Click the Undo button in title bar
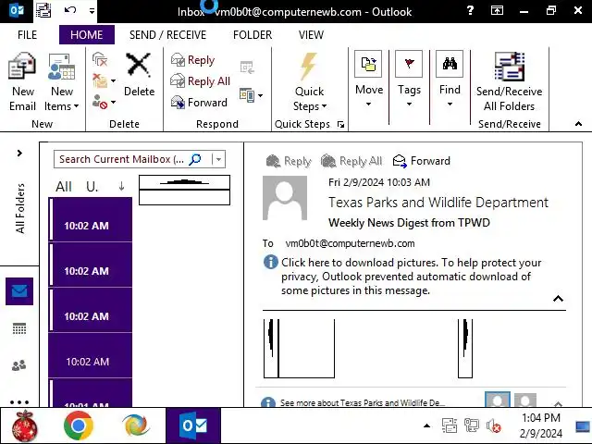The image size is (592, 444). tap(70, 10)
